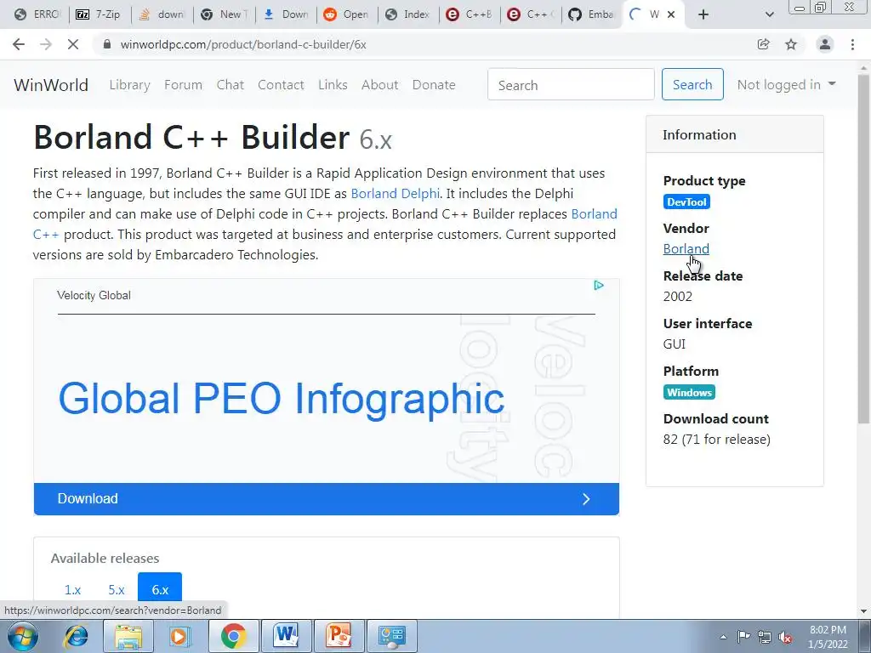871x653 pixels.
Task: Click the Global PEO Infographic ad
Action: [x=281, y=399]
